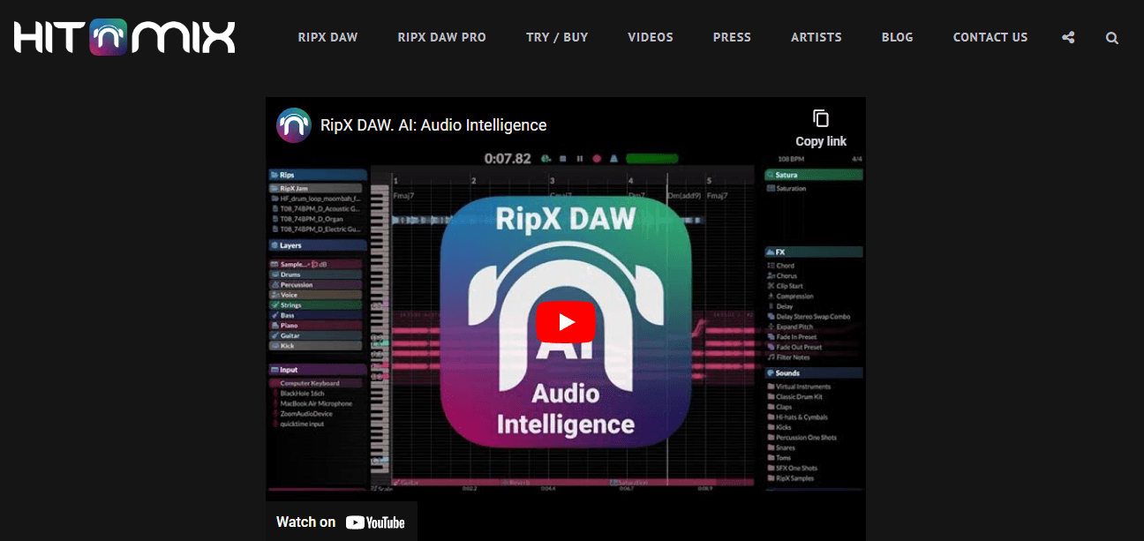The width and height of the screenshot is (1144, 541).
Task: Click the Hit'n'Mix logo
Action: pos(124,37)
